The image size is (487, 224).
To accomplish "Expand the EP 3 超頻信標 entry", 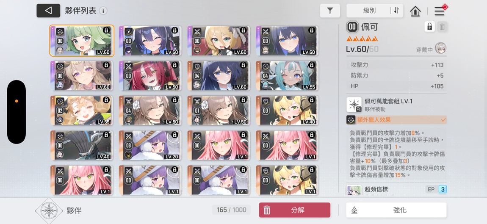I will [x=396, y=190].
